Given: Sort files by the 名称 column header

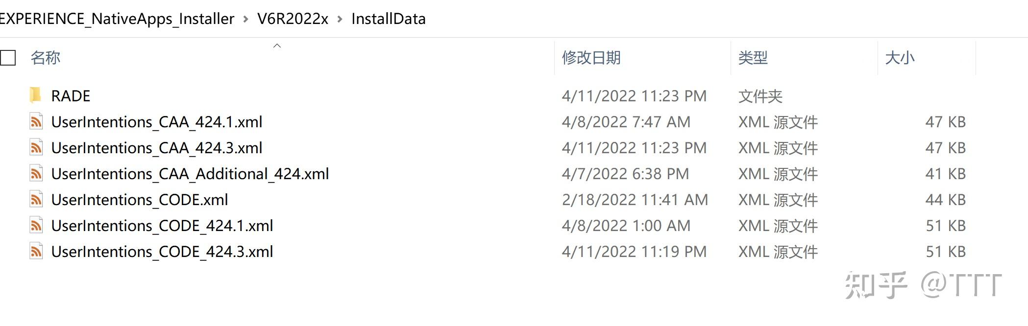Looking at the screenshot, I should tap(46, 58).
